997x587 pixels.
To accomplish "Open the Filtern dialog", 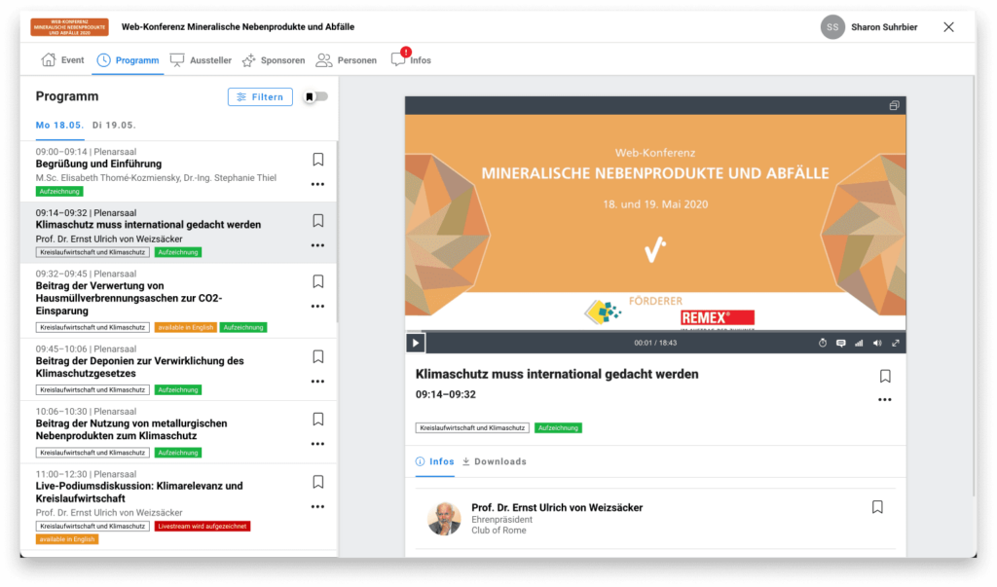I will (260, 97).
